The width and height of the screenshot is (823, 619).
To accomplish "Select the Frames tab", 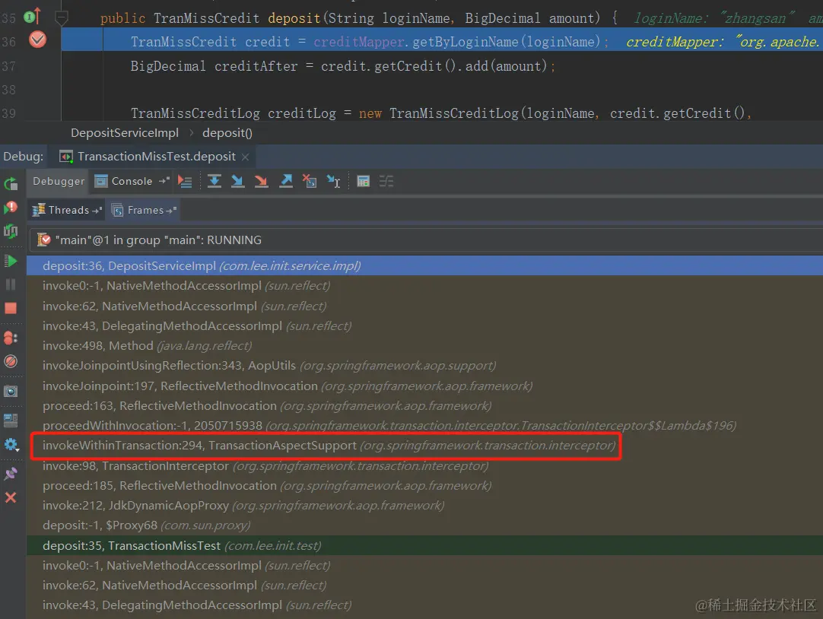I will point(145,211).
